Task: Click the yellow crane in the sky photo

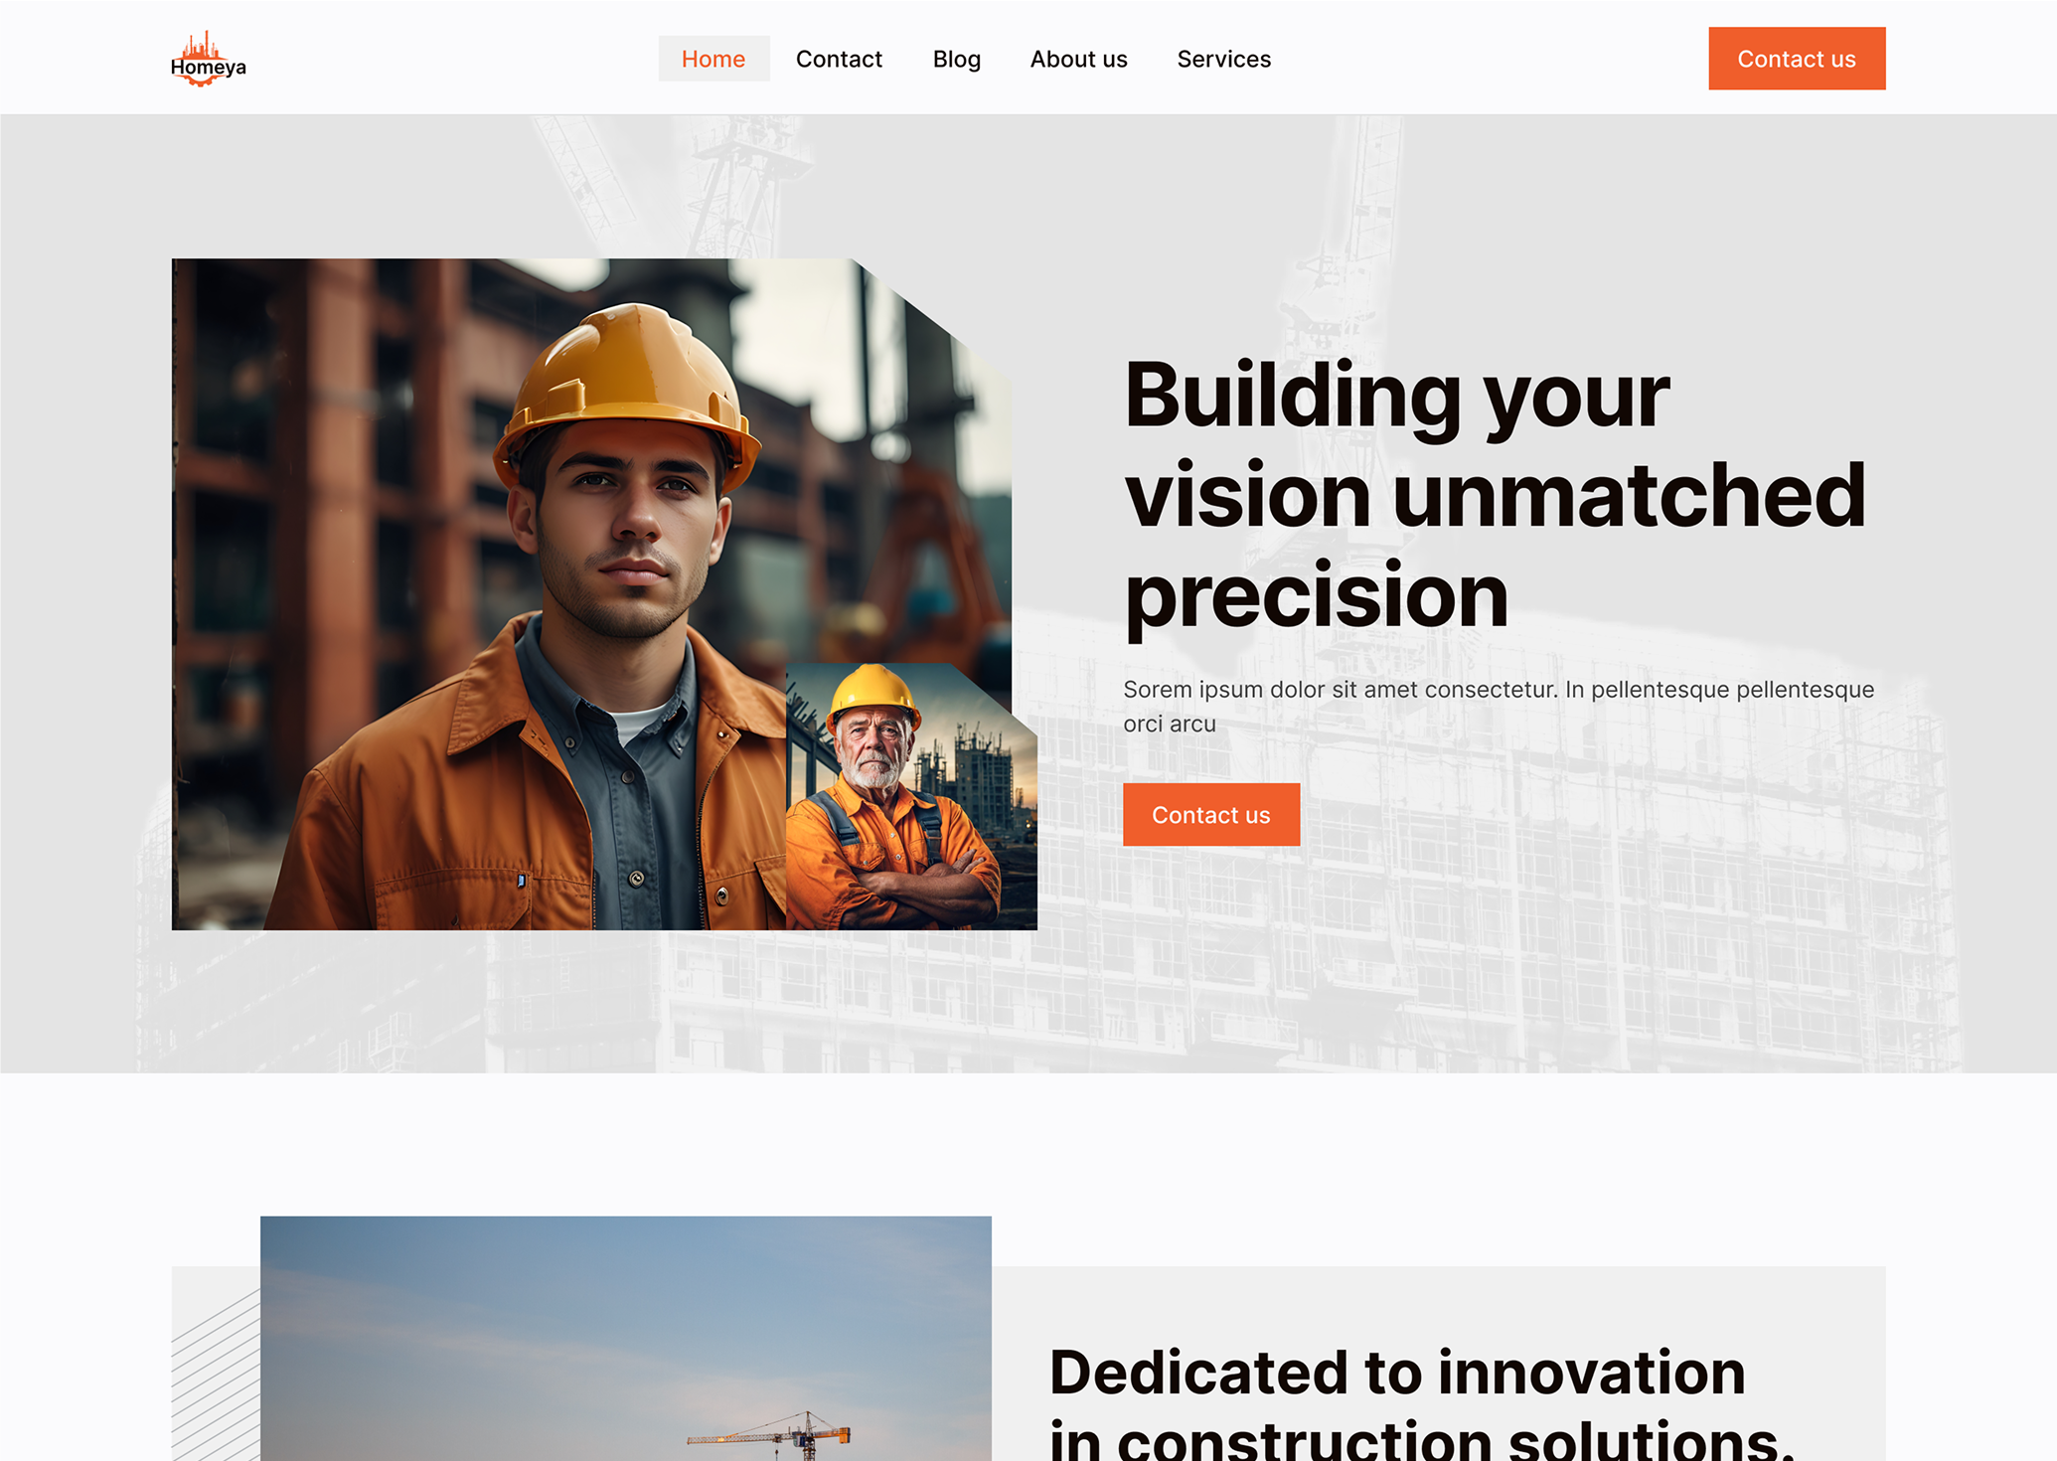Action: pos(770,1434)
